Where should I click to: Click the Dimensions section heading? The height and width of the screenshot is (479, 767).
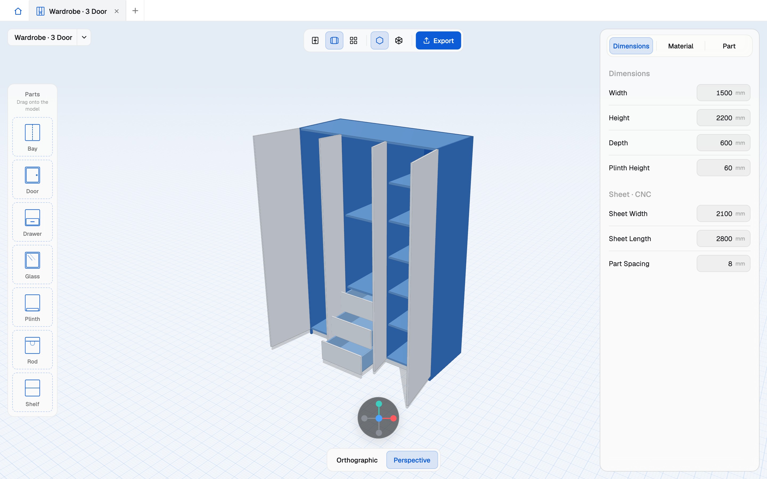point(629,73)
